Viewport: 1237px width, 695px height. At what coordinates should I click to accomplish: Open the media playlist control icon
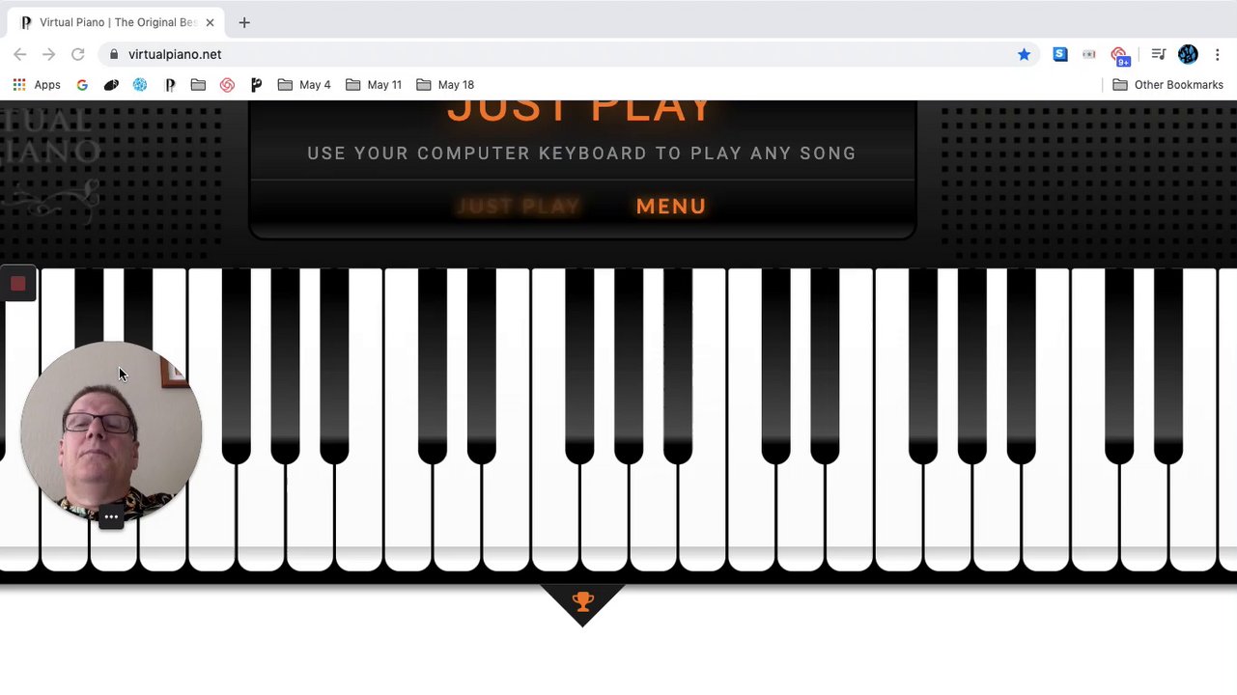click(x=1158, y=55)
